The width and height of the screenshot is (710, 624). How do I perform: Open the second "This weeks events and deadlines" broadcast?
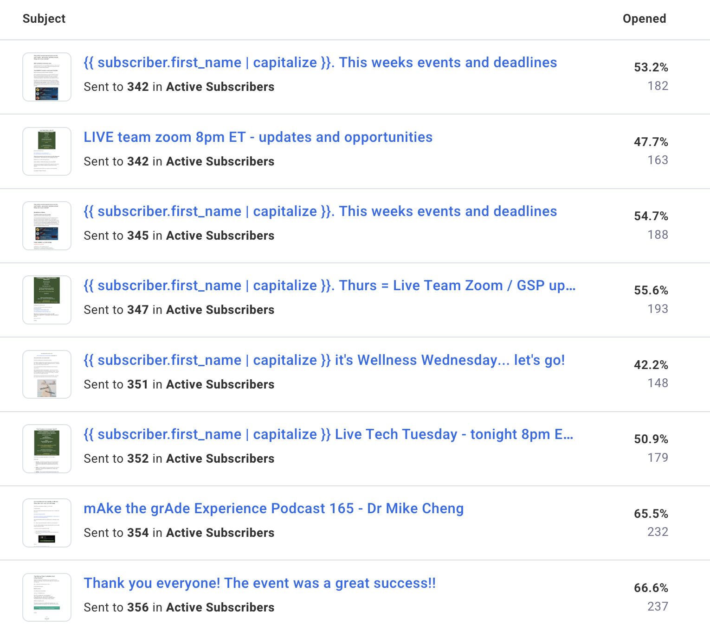coord(320,211)
